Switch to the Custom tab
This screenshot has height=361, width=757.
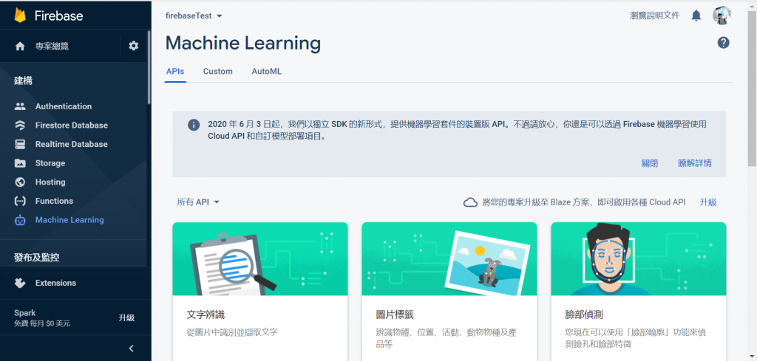coord(218,72)
